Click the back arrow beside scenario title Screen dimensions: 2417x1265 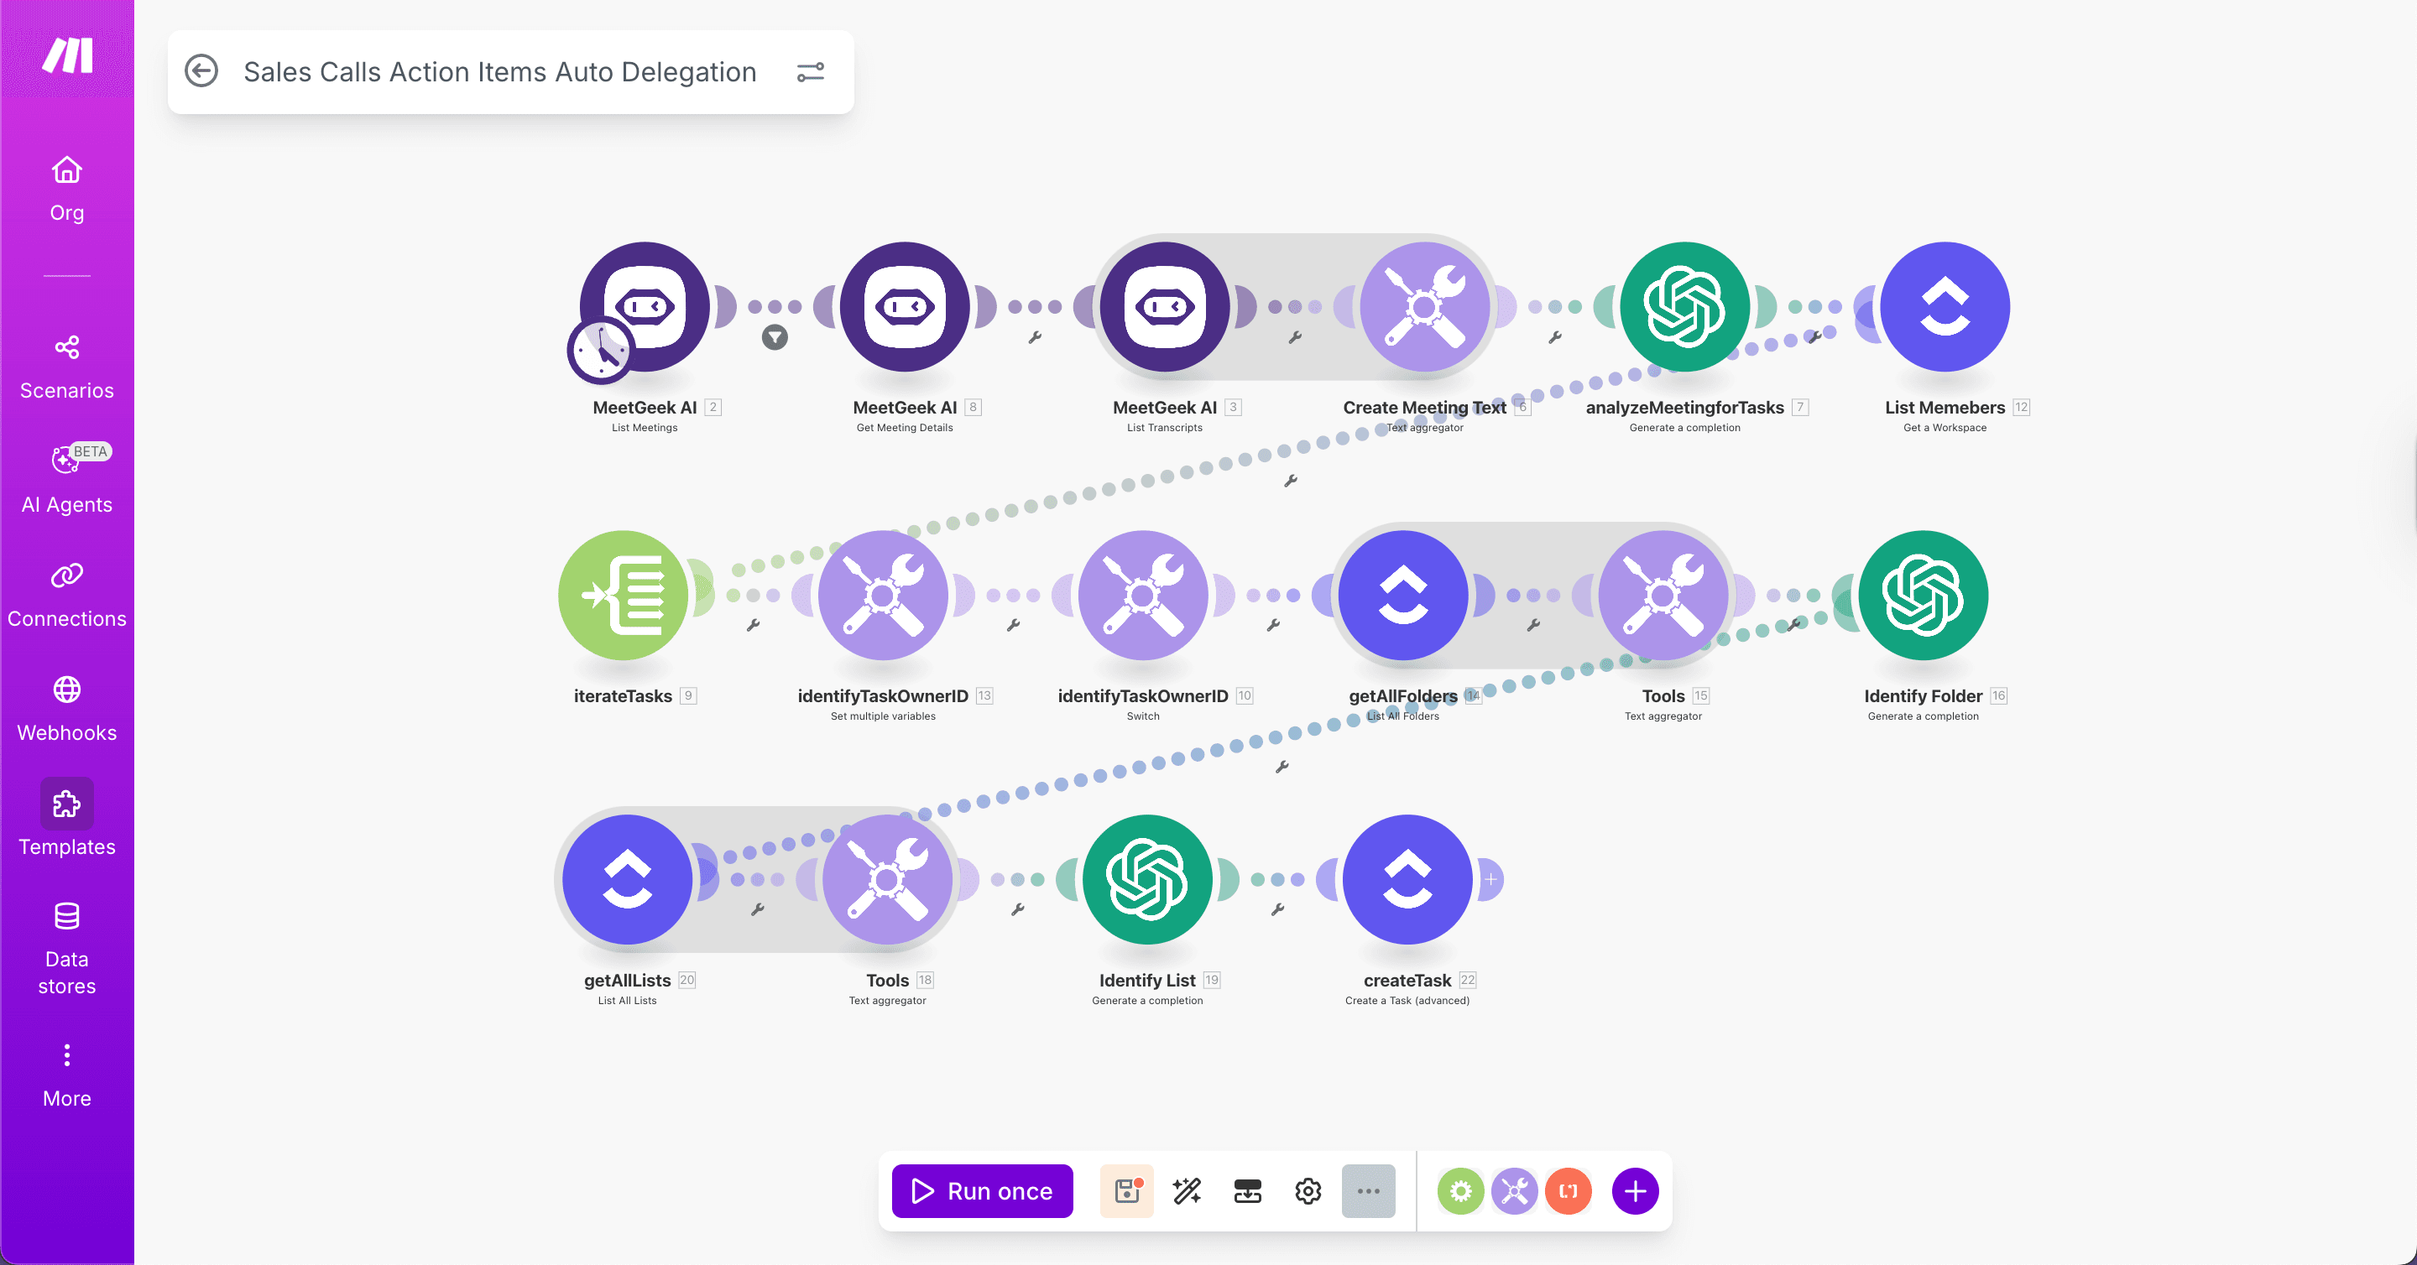pyautogui.click(x=201, y=71)
